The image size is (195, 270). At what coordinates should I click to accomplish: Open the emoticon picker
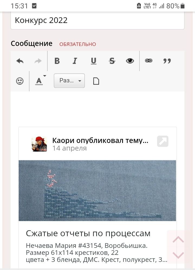pos(20,81)
